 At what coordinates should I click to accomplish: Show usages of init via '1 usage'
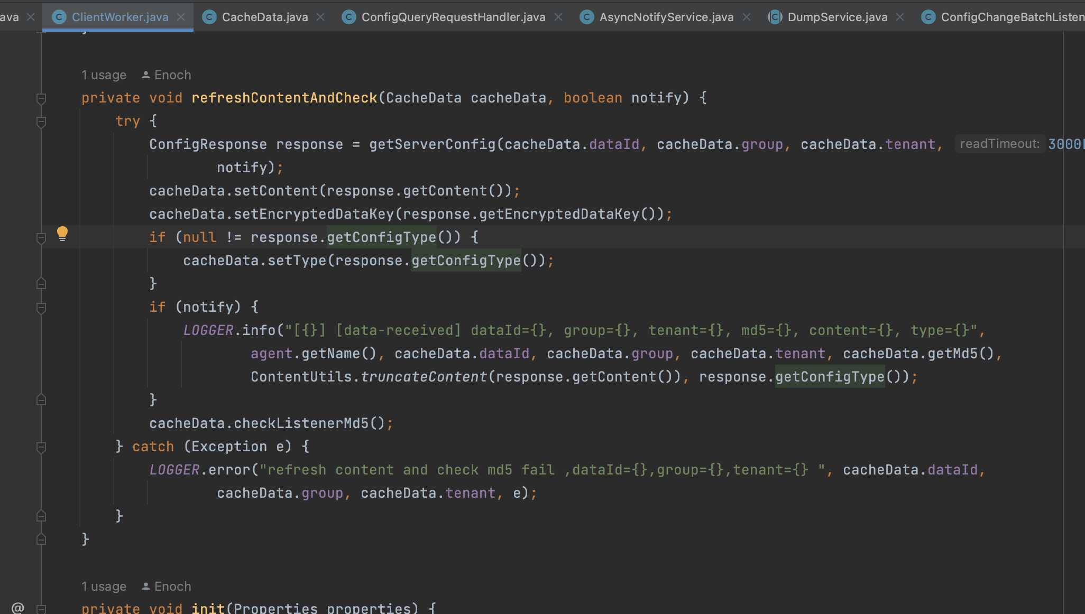click(104, 587)
